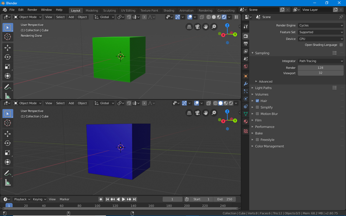Screen dimensions: 346x216
Task: Open the Modifiers wrench properties tab
Action: pyautogui.click(x=245, y=84)
